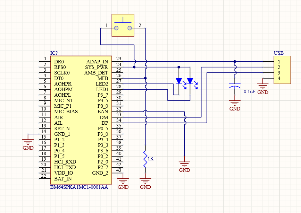Screen dimensions: 301x213
Task: Click the MFB pin label
Action: tap(103, 78)
